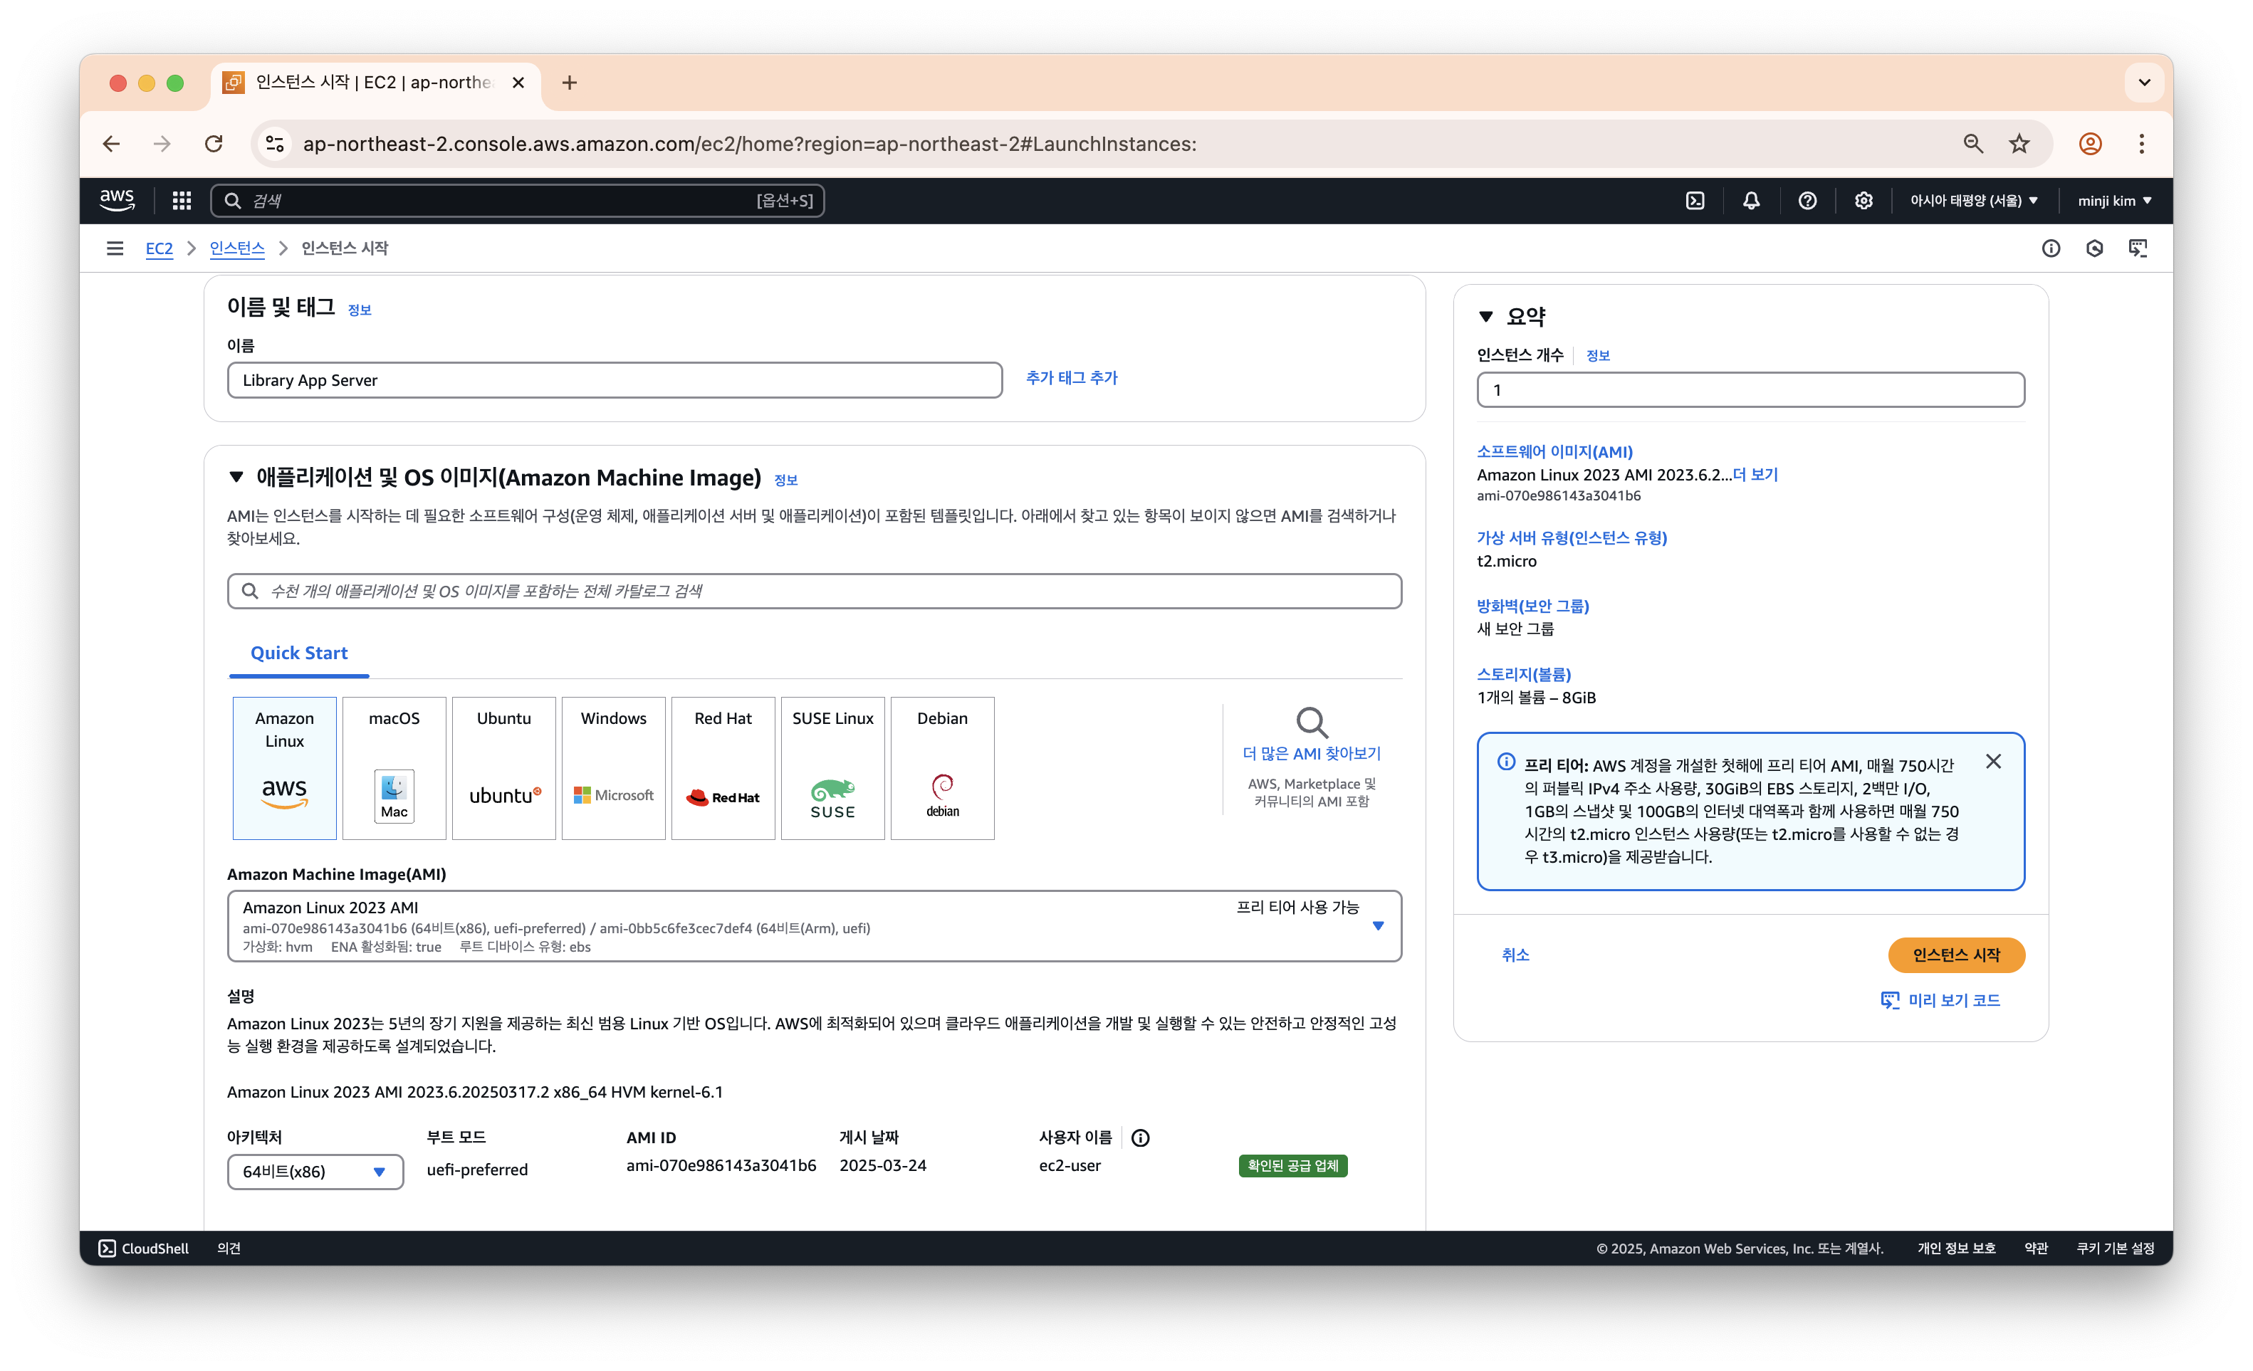The width and height of the screenshot is (2253, 1371).
Task: Click the screen icon at the breadcrumb bar's right end
Action: (x=2138, y=248)
